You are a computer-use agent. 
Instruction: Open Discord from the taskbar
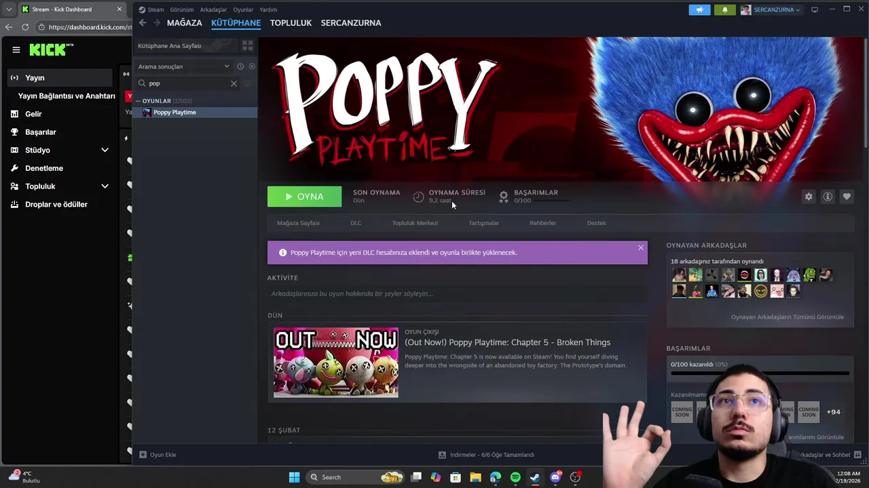click(x=555, y=477)
